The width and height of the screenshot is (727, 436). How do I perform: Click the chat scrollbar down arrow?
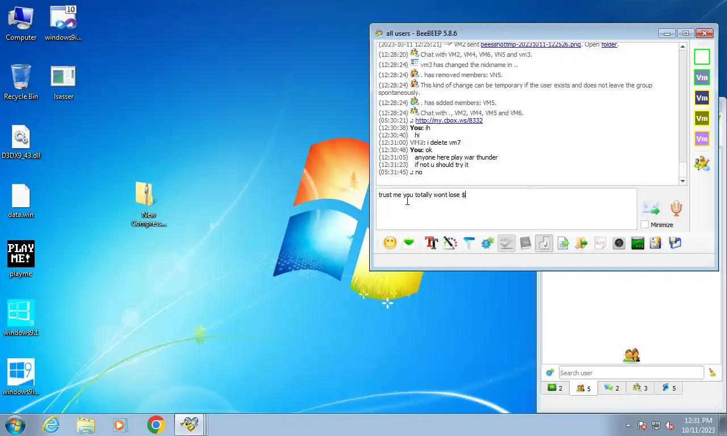tap(683, 181)
